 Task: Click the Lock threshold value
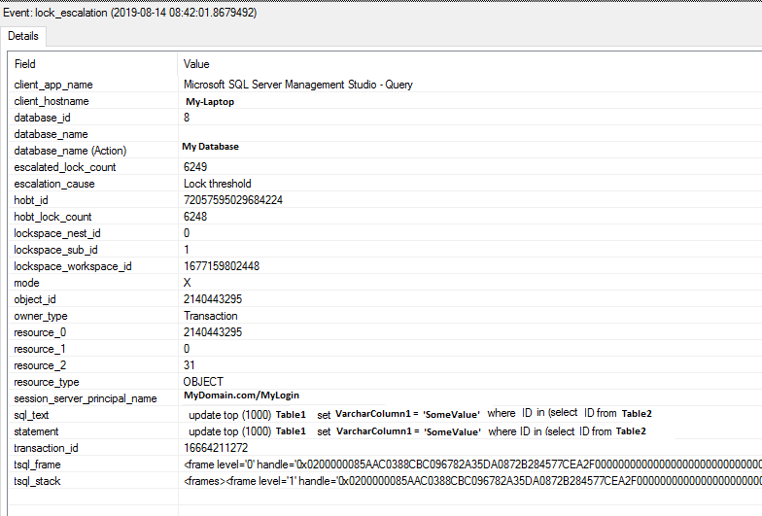point(218,184)
